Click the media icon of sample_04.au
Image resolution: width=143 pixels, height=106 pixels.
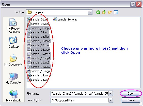pos(28,32)
